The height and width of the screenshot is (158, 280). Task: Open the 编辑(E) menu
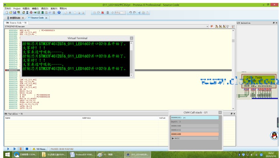coord(35,8)
